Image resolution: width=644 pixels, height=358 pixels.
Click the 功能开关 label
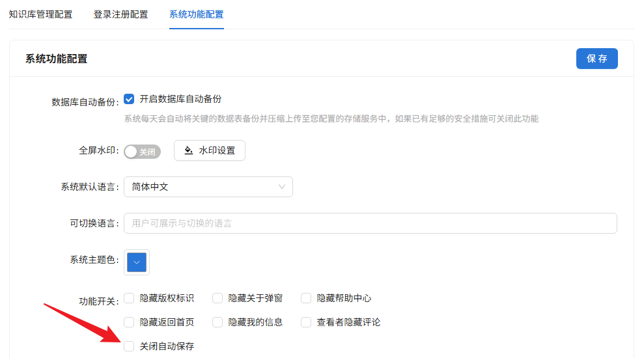tap(98, 301)
